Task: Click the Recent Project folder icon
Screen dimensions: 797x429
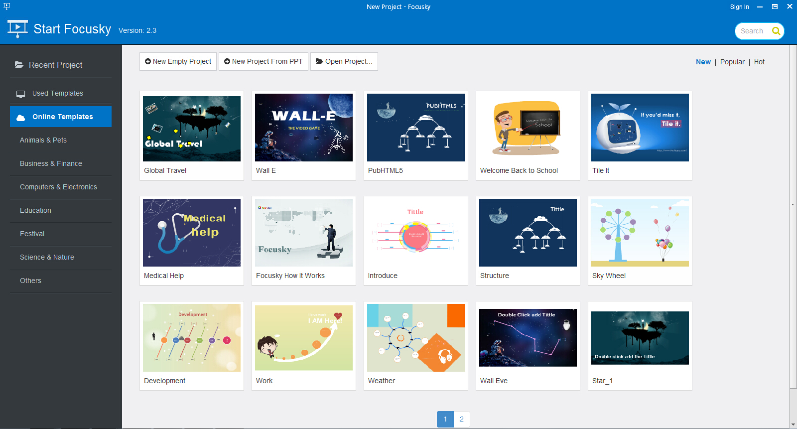Action: click(19, 65)
